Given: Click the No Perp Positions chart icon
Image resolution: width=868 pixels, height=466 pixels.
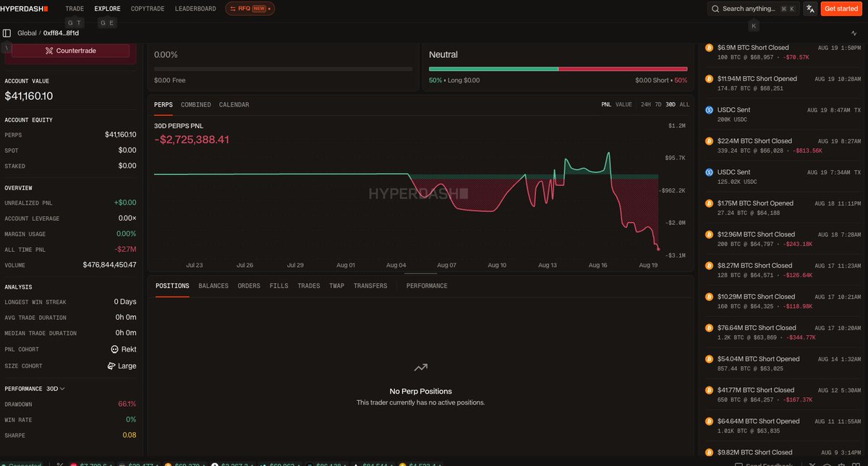Looking at the screenshot, I should 420,368.
